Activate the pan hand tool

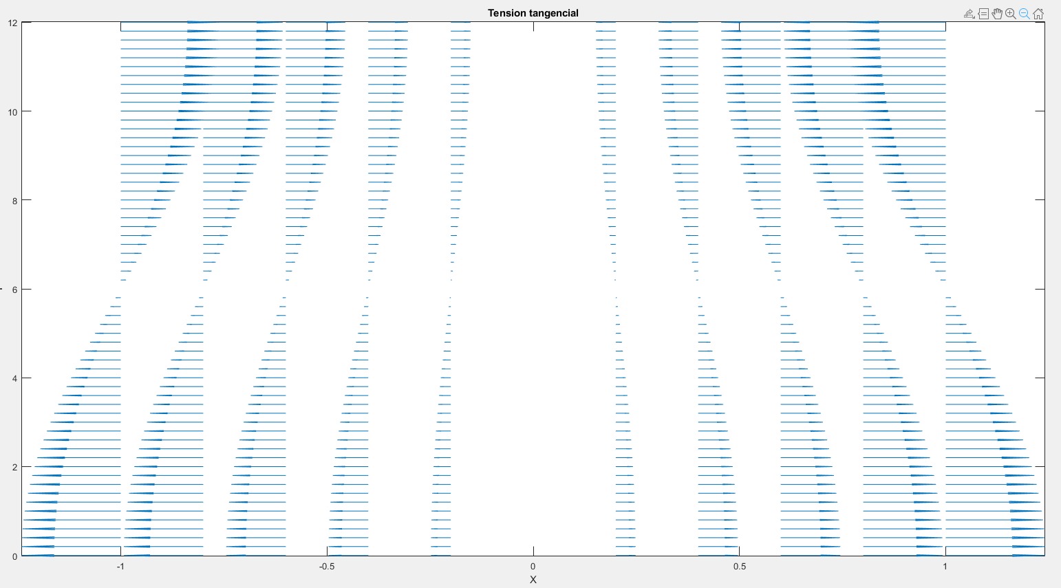996,14
